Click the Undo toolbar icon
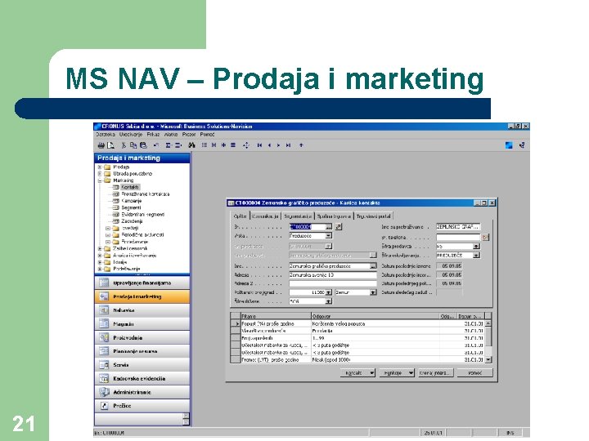The image size is (589, 441). coord(156,145)
